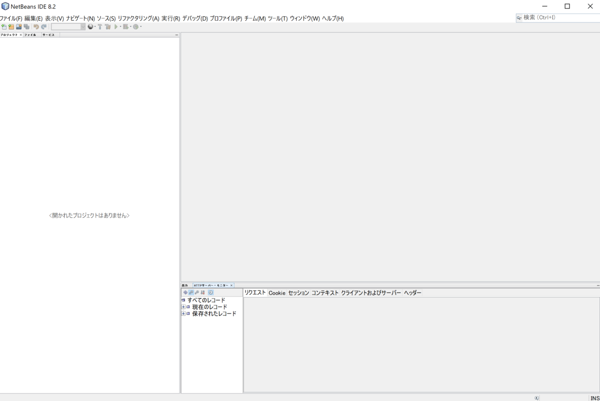Click the NetBeans cube logo in title bar
This screenshot has height=401, width=600.
pyautogui.click(x=5, y=6)
